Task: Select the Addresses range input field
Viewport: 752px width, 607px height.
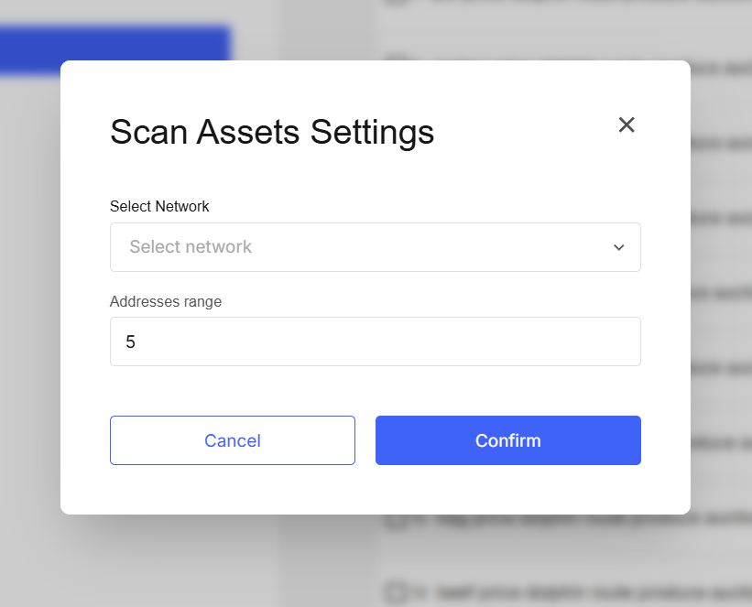Action: pos(376,341)
